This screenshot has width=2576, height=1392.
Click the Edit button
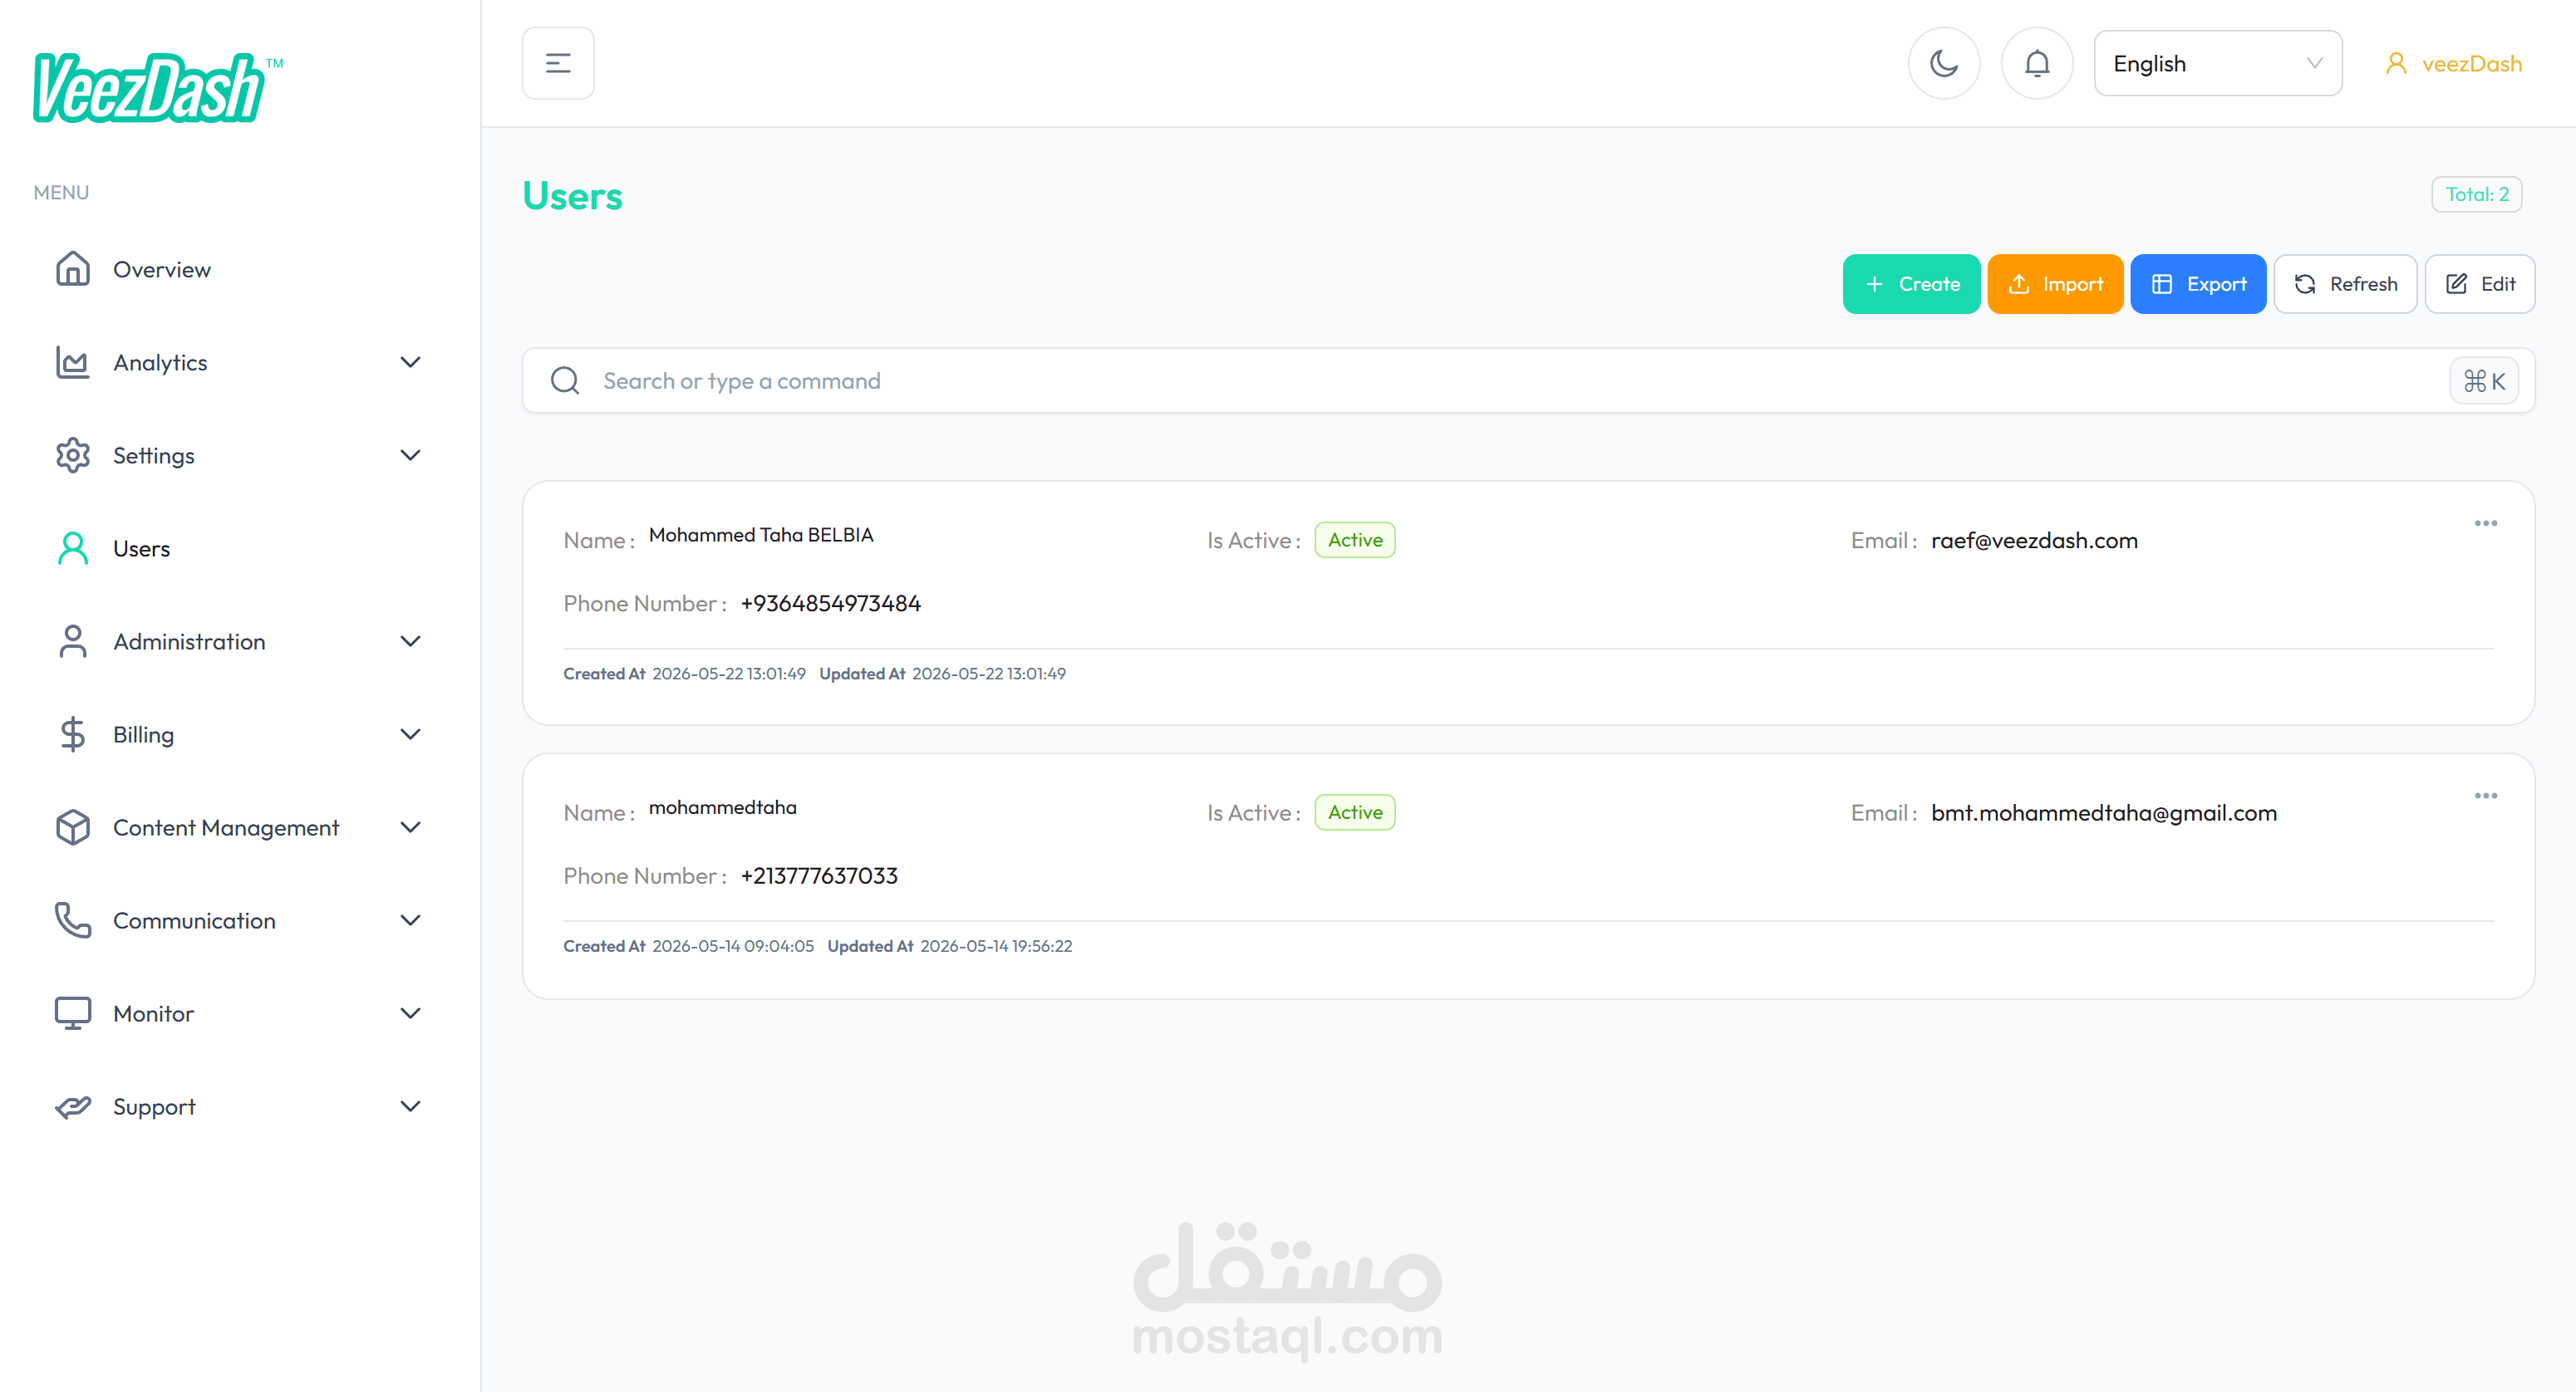(x=2480, y=284)
